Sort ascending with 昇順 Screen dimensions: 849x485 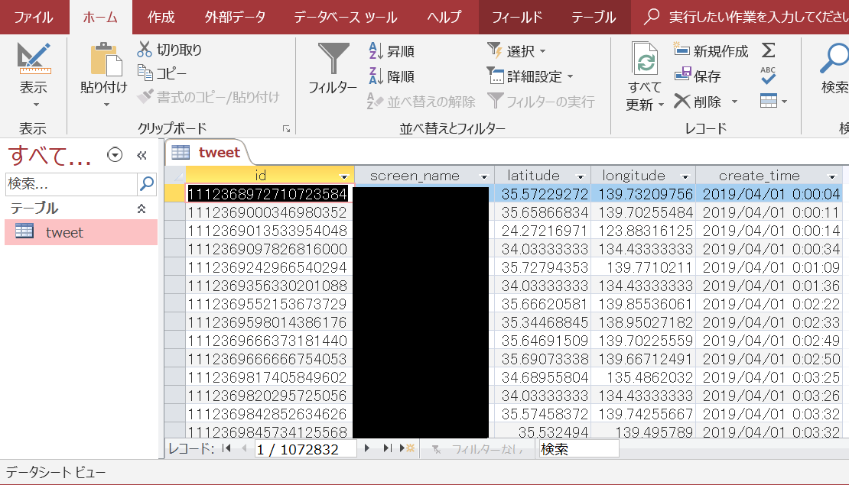[392, 51]
